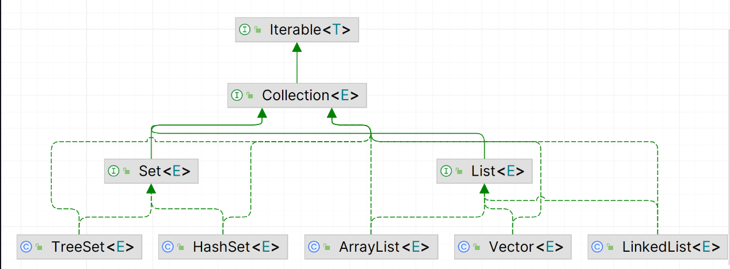Click the green visibility lock icon on Collection<E>
730x269 pixels.
click(x=250, y=96)
